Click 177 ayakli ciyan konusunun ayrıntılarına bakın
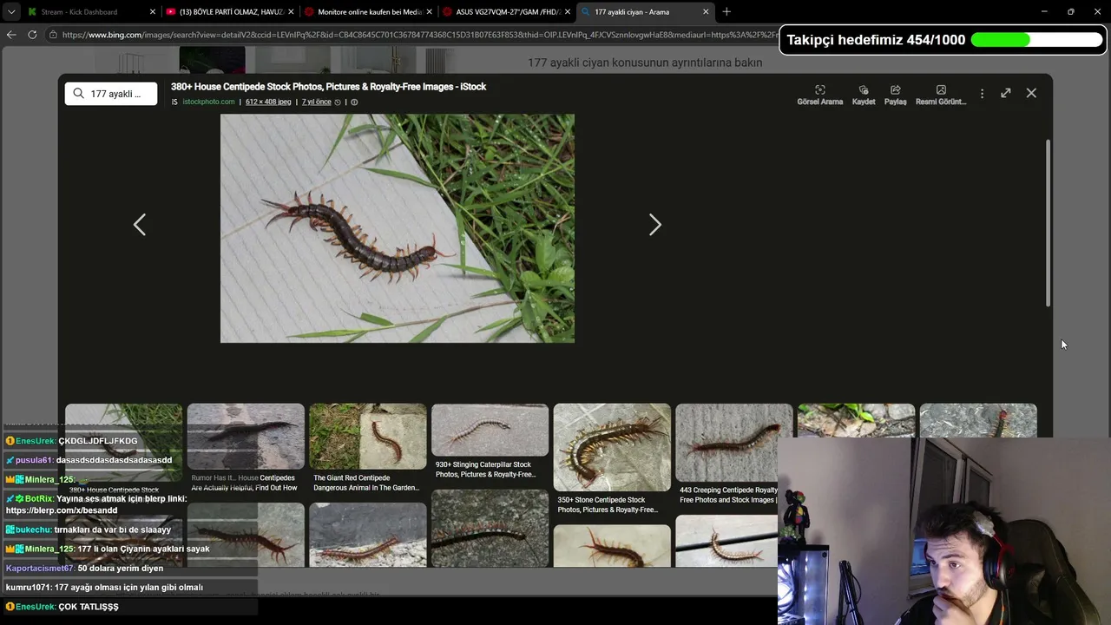 click(645, 62)
